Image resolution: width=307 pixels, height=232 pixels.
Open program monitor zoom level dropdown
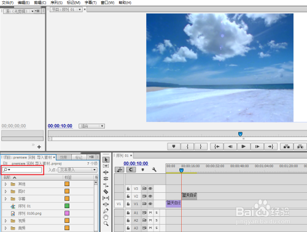click(x=91, y=126)
